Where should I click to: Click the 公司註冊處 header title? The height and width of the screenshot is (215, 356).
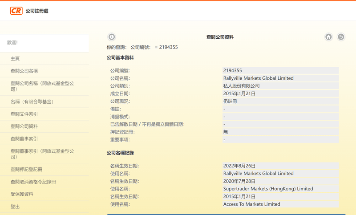[37, 11]
